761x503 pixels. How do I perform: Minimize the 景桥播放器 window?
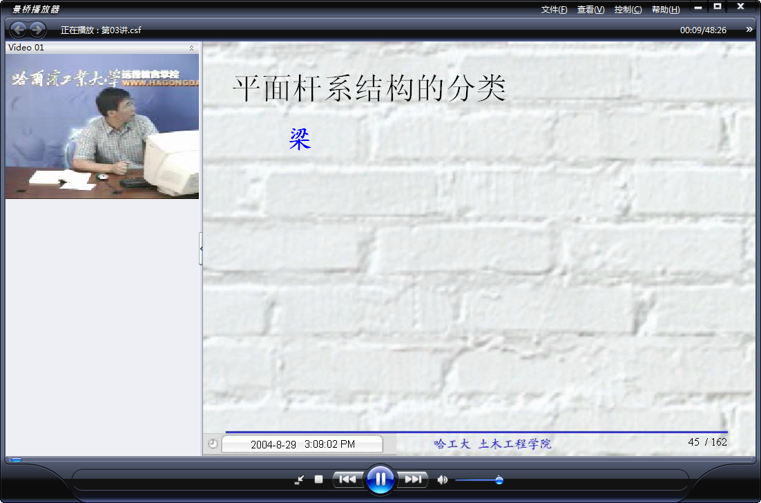[x=698, y=8]
